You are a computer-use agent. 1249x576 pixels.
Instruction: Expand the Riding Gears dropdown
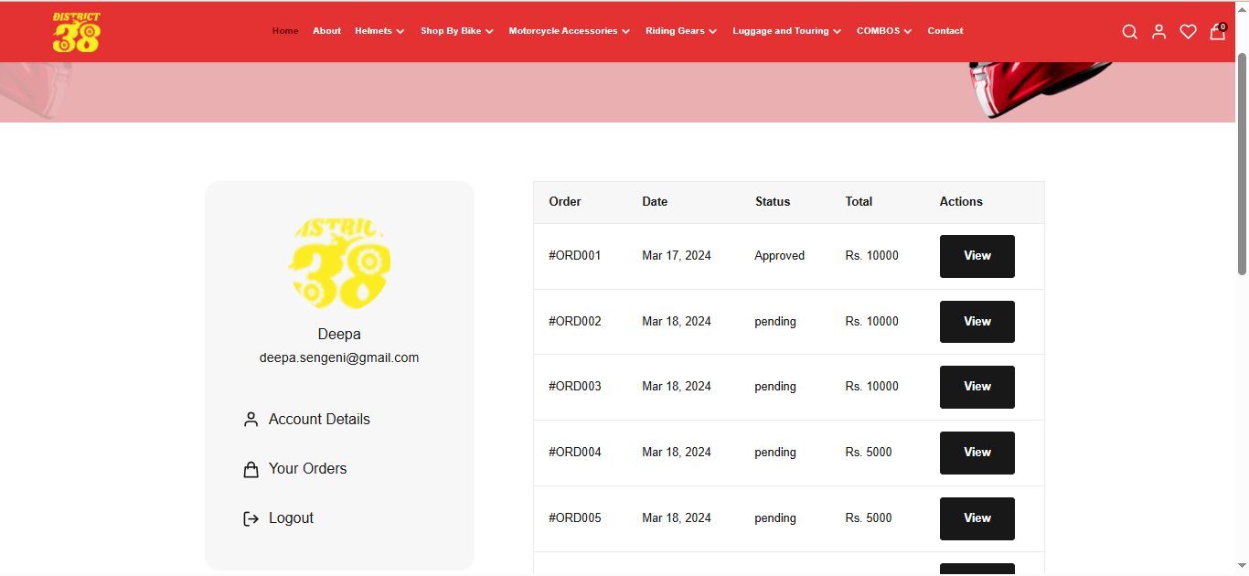pyautogui.click(x=680, y=31)
